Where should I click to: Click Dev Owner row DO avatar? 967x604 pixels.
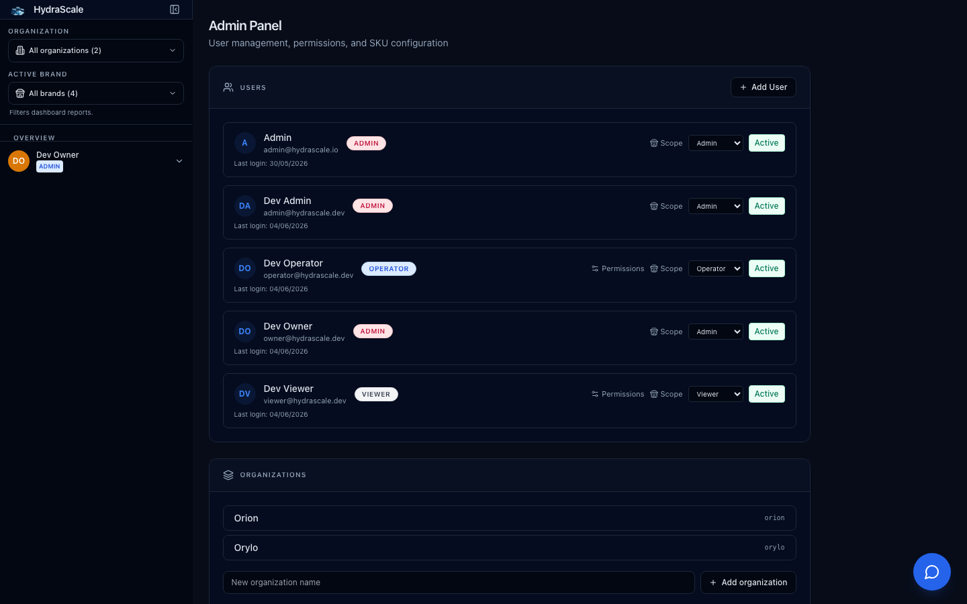(x=244, y=332)
